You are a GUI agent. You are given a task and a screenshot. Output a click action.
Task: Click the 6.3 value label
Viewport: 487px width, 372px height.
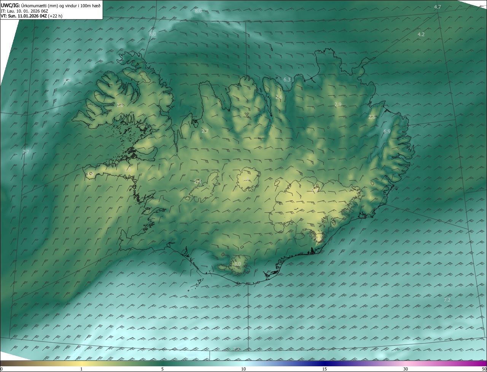pos(287,79)
